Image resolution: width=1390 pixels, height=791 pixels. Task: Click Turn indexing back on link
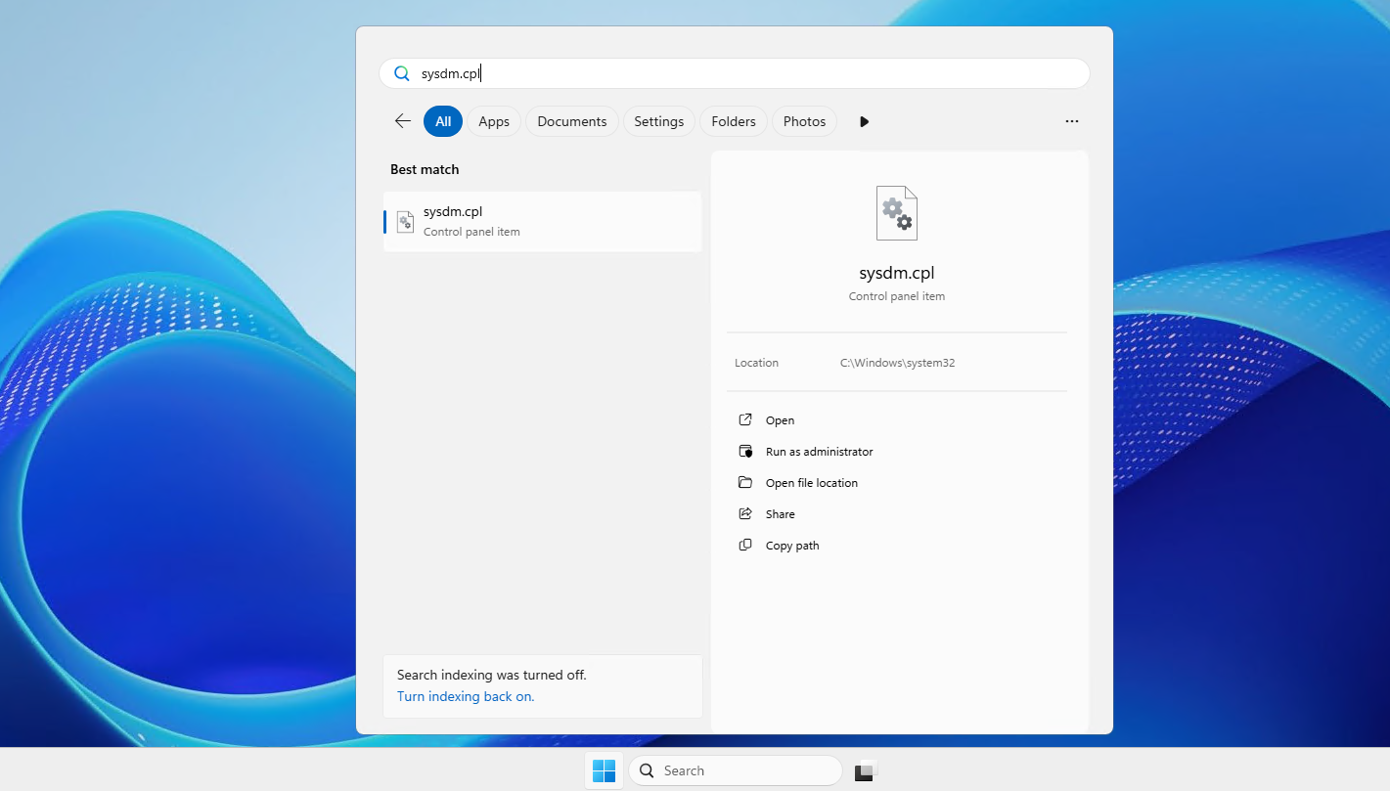pos(466,696)
